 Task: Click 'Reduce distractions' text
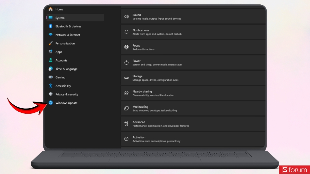(143, 49)
